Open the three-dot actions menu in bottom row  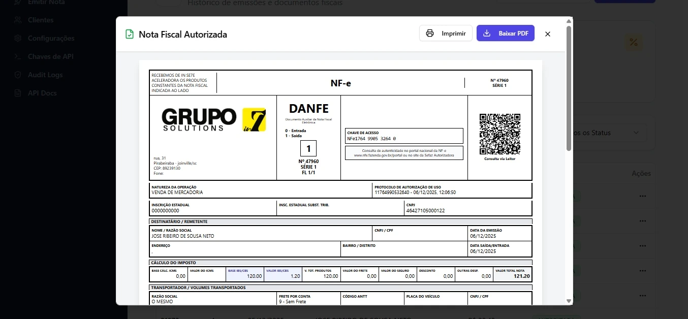click(x=642, y=295)
